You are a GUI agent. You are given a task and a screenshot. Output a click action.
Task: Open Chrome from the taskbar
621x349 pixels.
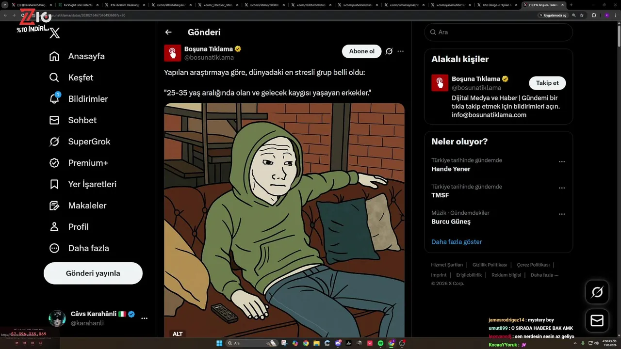(306, 343)
